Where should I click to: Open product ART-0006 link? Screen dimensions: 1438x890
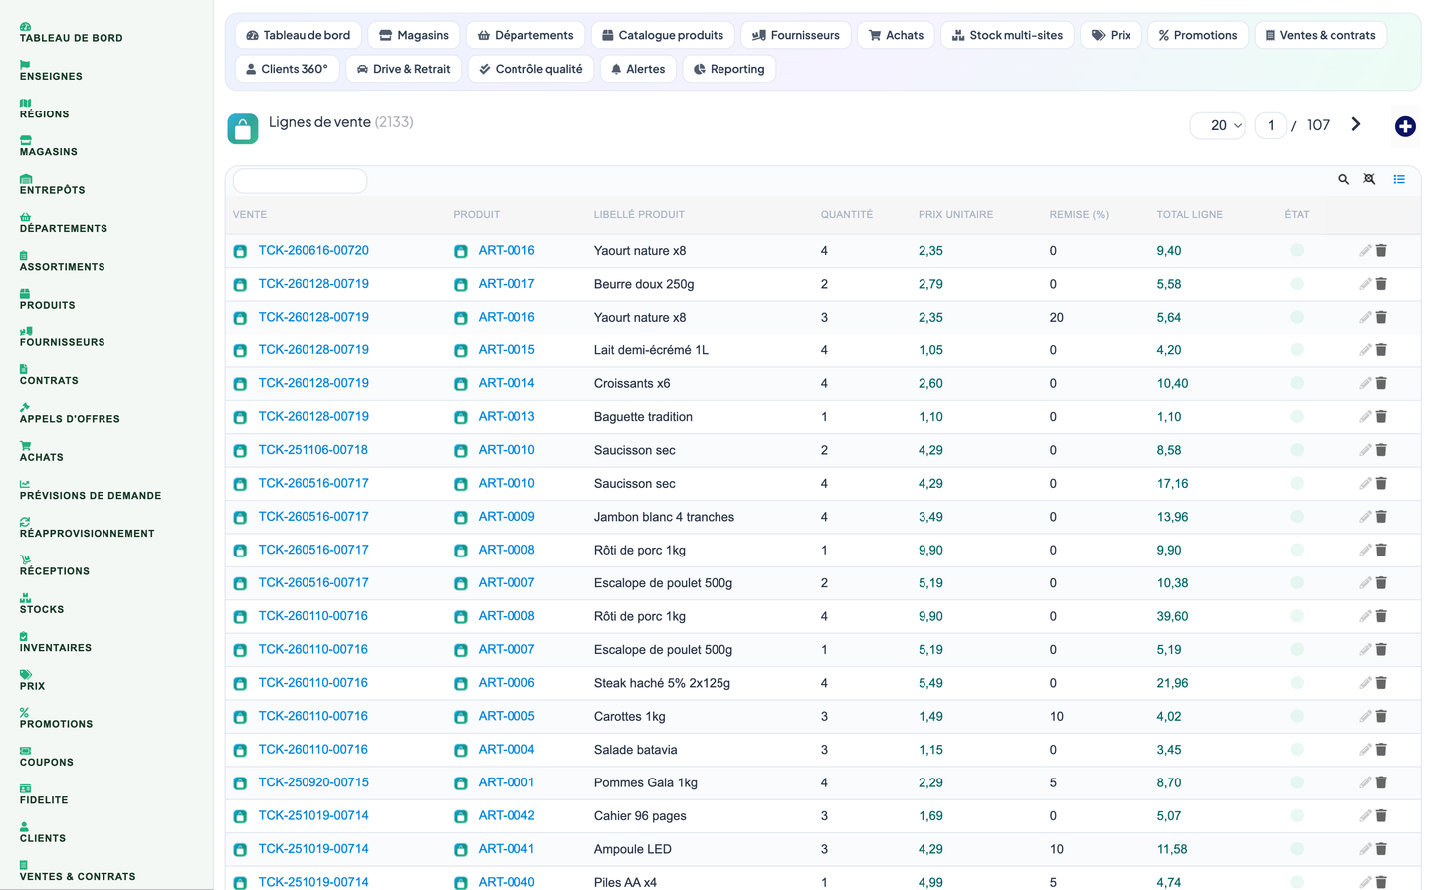coord(507,683)
